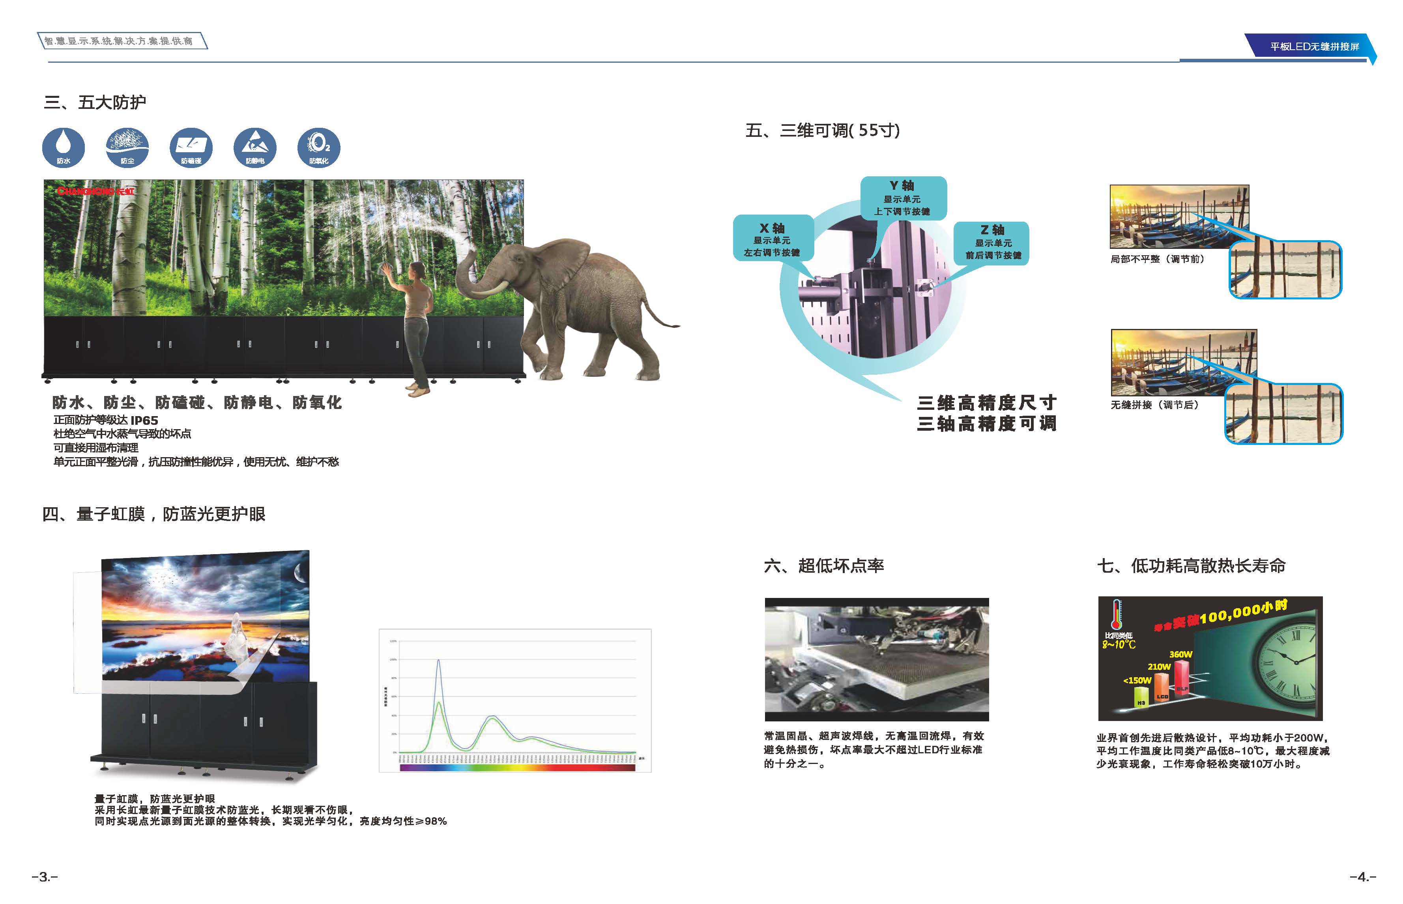This screenshot has width=1403, height=904.
Task: Click line 采用长虹最新量子虹膜技术防蓝光
Action: pos(224,810)
